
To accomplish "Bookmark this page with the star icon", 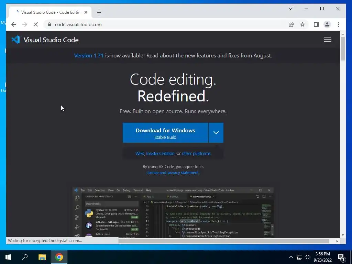I will (302, 24).
